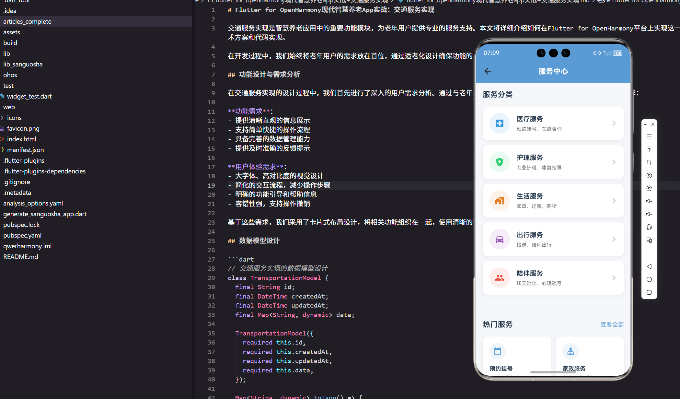Click the emulator screenshot crop icon
680x399 pixels.
(649, 162)
